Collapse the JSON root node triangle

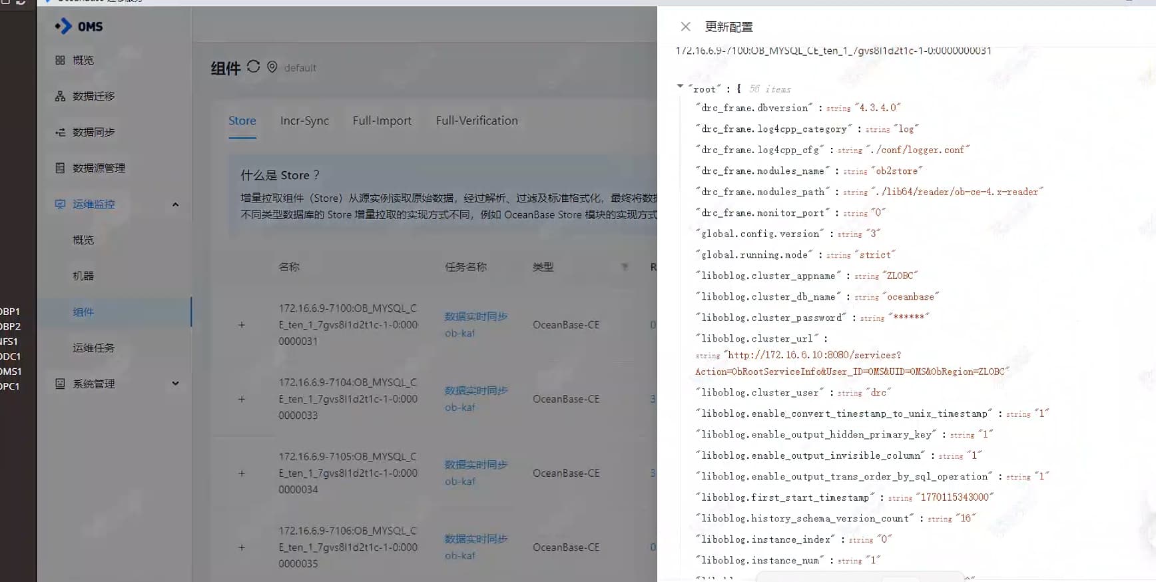680,86
